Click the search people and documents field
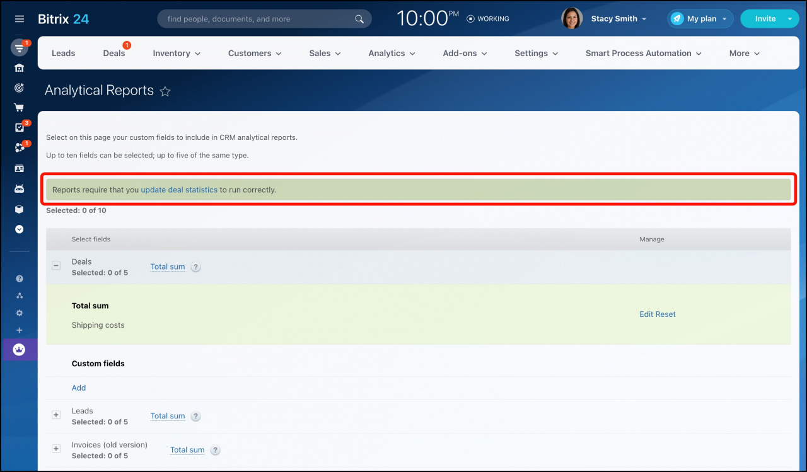Viewport: 807px width, 472px height. (264, 19)
